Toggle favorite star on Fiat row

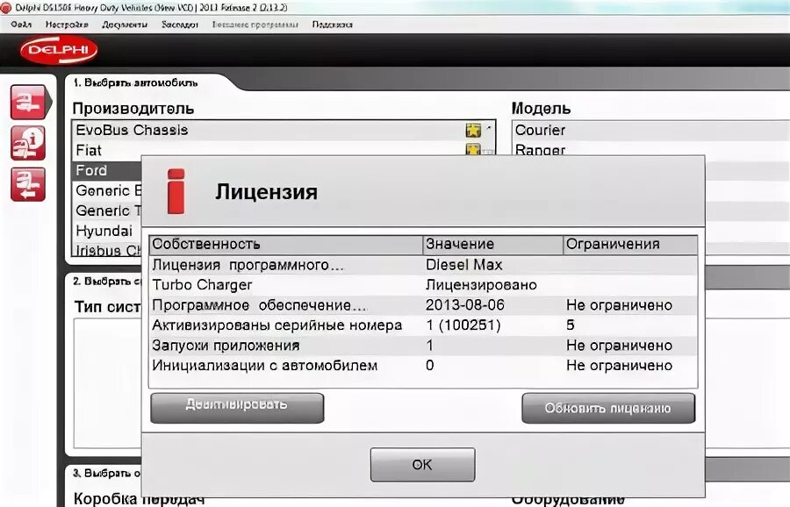click(473, 149)
